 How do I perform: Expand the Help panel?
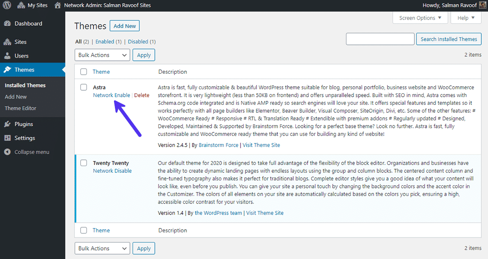(x=465, y=17)
